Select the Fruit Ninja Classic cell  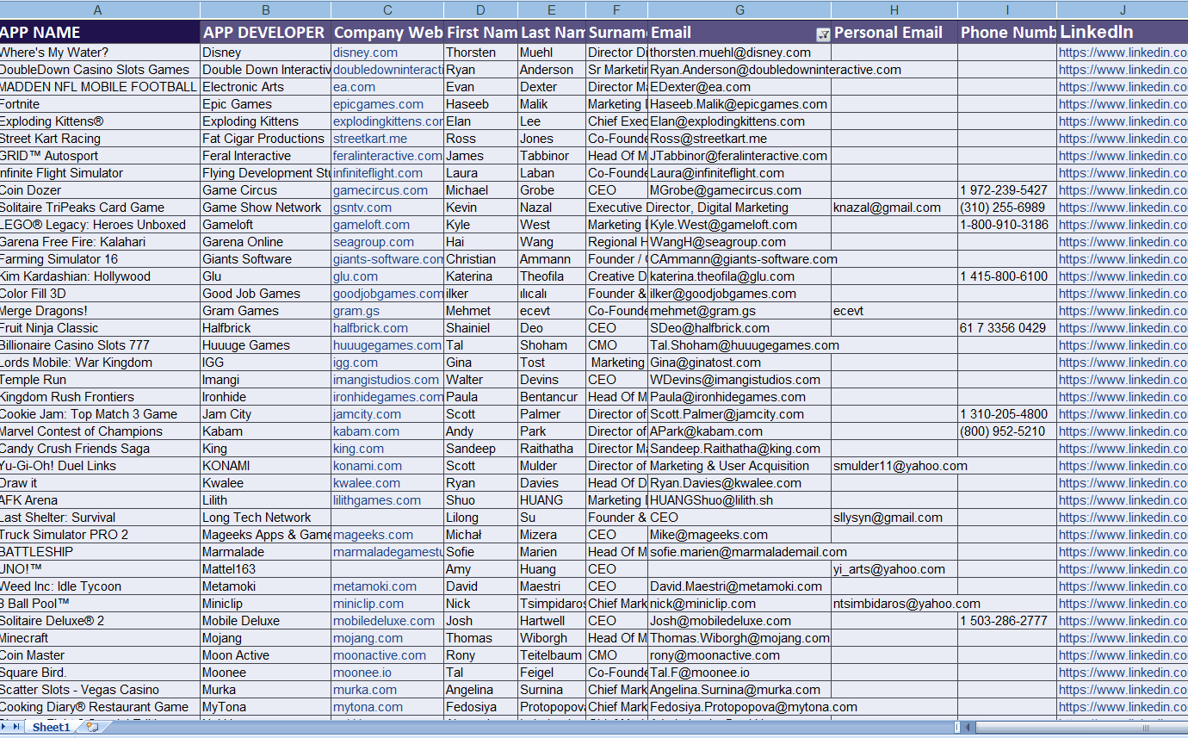(100, 328)
